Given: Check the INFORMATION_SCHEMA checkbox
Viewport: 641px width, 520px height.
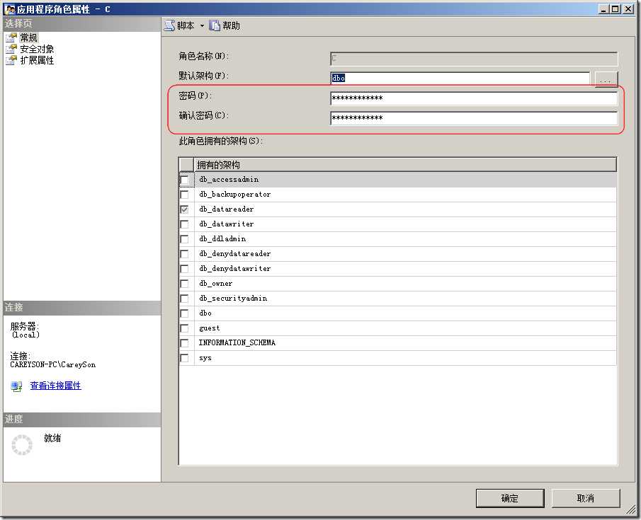Looking at the screenshot, I should [185, 343].
